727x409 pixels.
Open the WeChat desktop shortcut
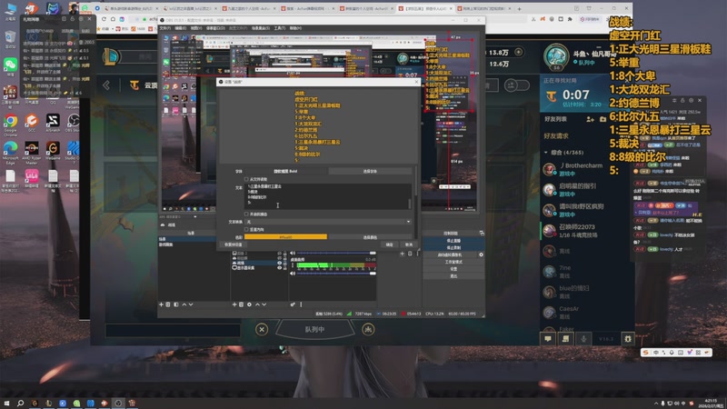pos(10,65)
